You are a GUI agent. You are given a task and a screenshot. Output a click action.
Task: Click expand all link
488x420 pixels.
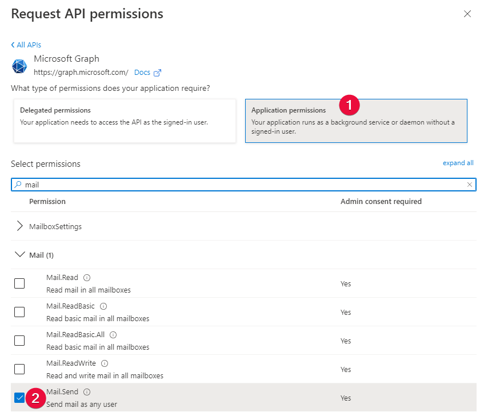pos(458,163)
